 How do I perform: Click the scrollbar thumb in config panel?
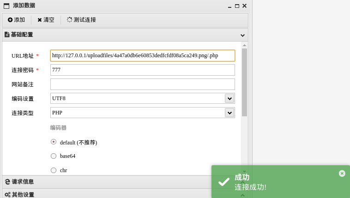(244, 82)
